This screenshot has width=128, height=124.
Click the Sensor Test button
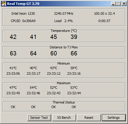click(39, 118)
